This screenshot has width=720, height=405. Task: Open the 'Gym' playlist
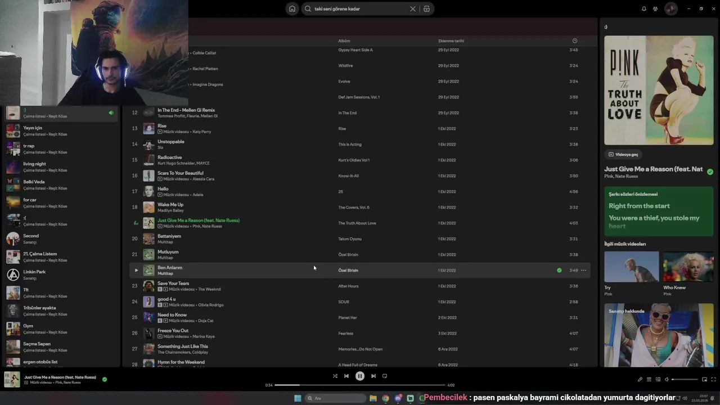tap(62, 328)
